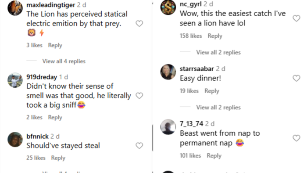
Task: Expand 'View all 2 replies' under starrsaabar's comment
Action: (x=218, y=108)
